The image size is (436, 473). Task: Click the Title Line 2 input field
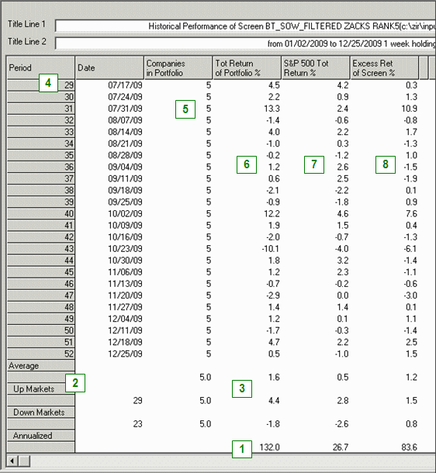(245, 43)
